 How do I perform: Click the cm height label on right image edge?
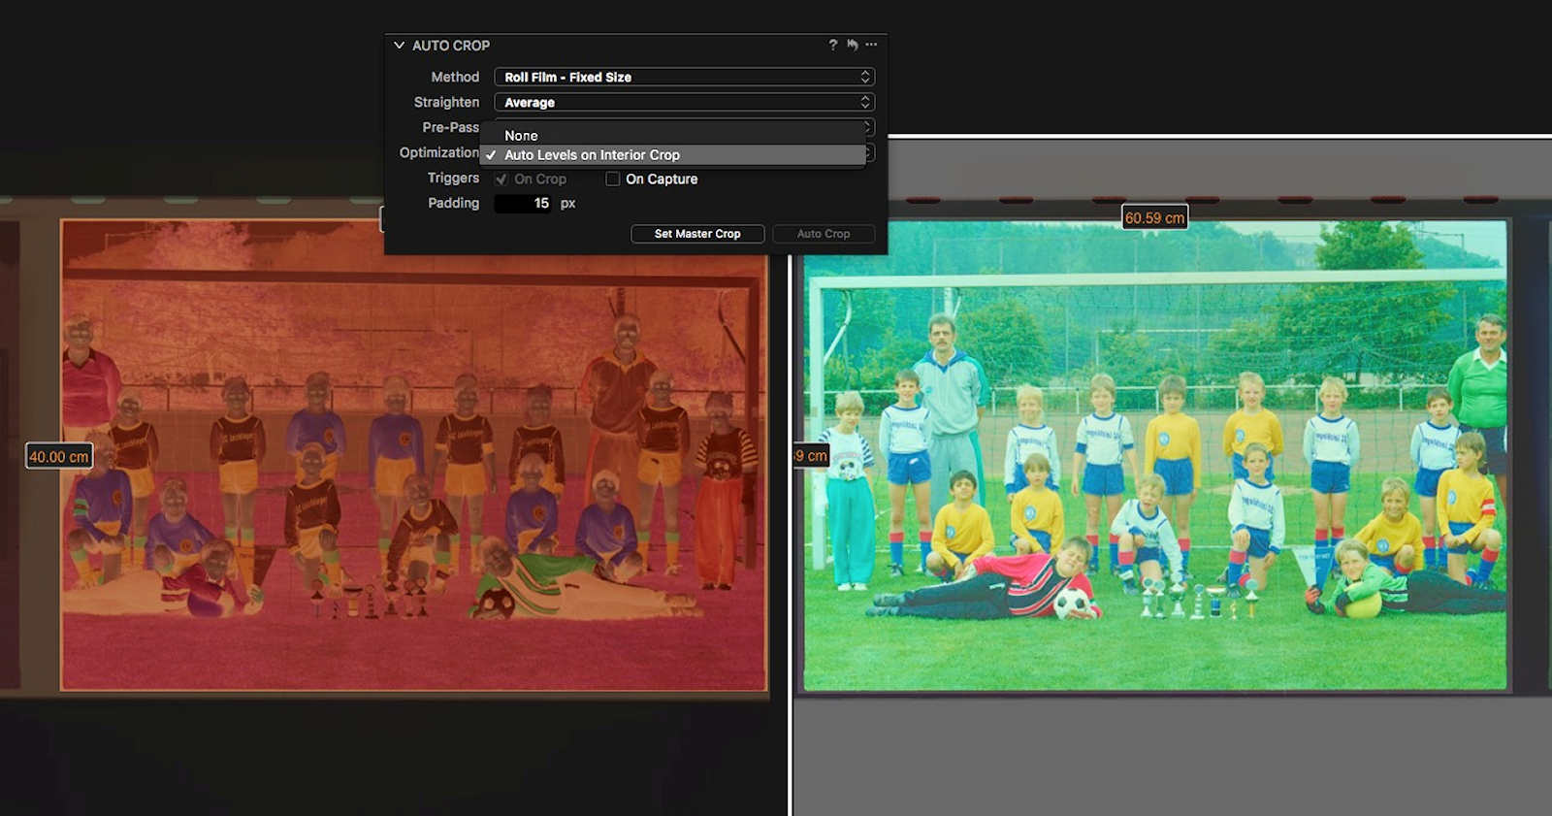click(x=811, y=456)
